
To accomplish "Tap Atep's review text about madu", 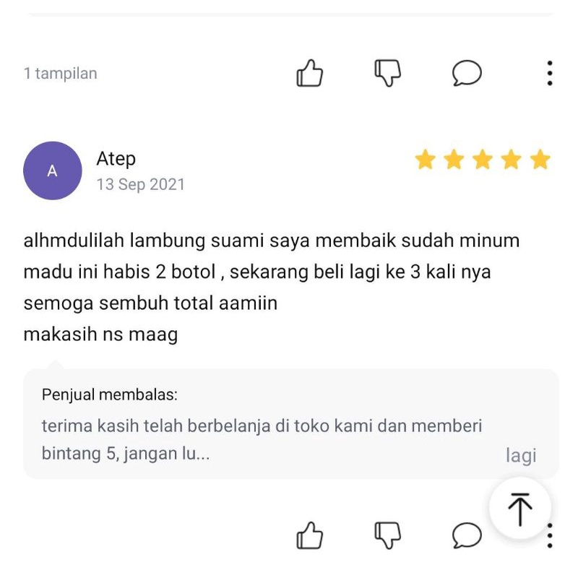I will point(272,288).
